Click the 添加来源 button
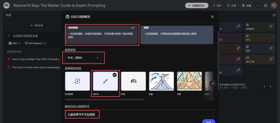The width and height of the screenshot is (280, 123). coord(37,25)
